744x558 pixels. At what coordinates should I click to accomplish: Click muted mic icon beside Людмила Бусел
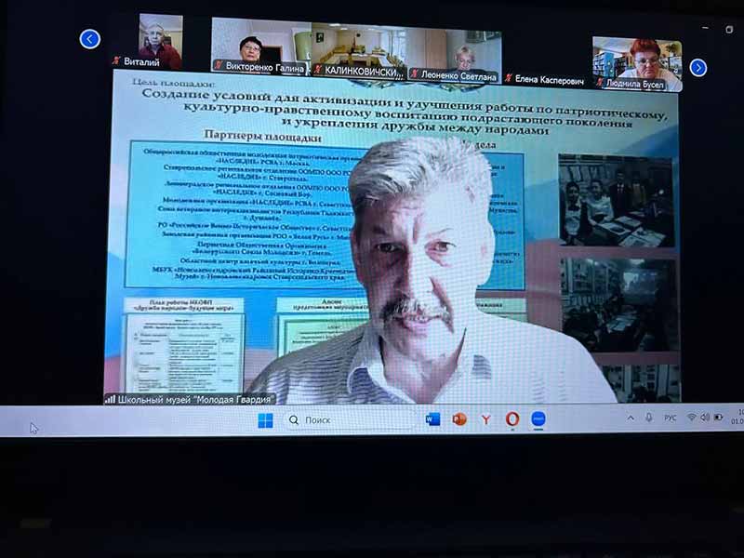[x=600, y=83]
